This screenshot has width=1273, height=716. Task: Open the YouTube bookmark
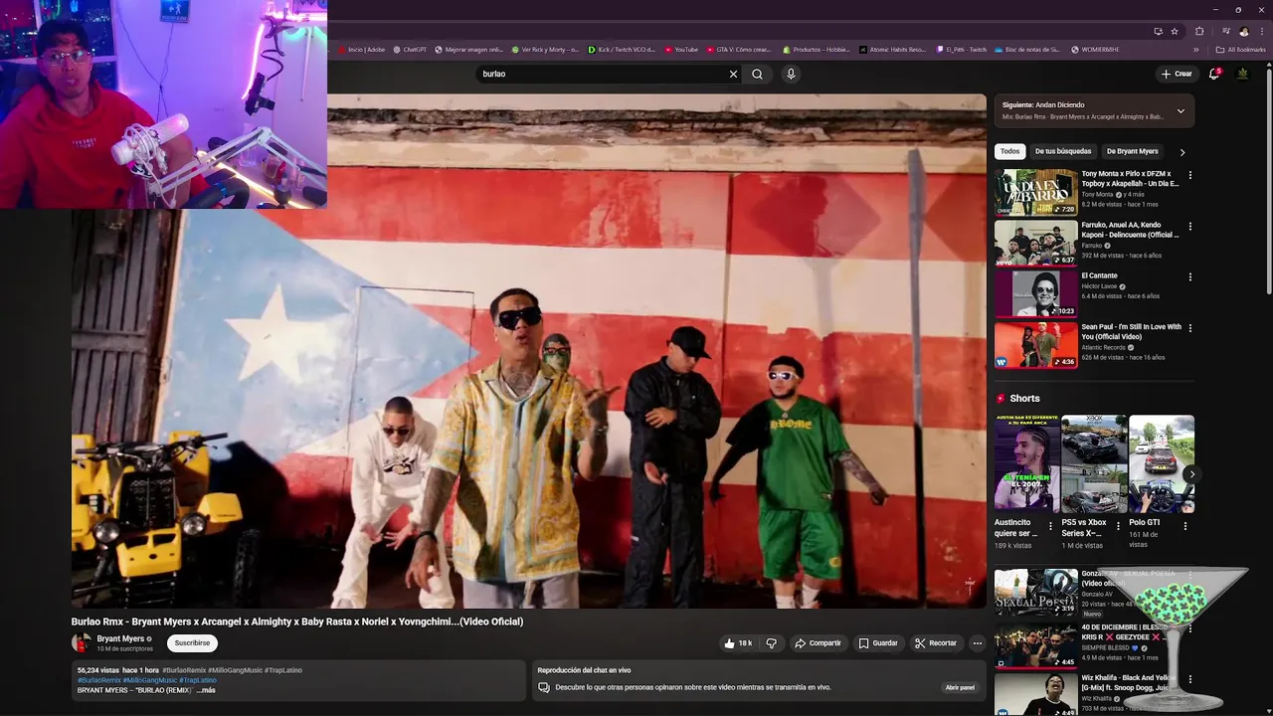point(681,50)
